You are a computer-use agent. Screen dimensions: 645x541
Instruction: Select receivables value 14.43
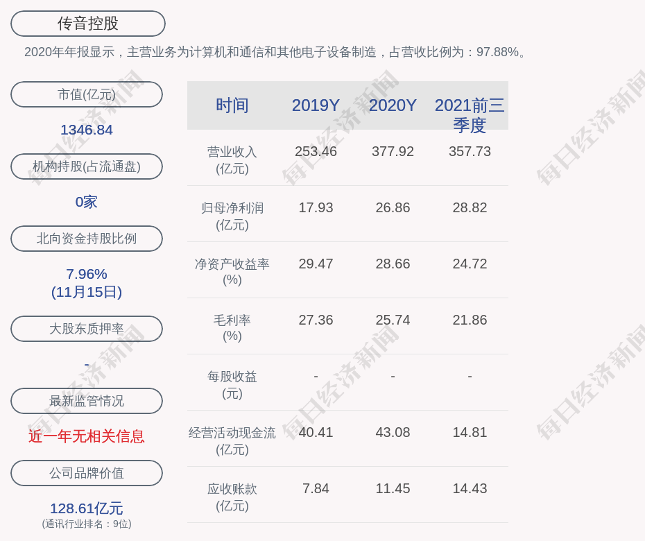(470, 489)
